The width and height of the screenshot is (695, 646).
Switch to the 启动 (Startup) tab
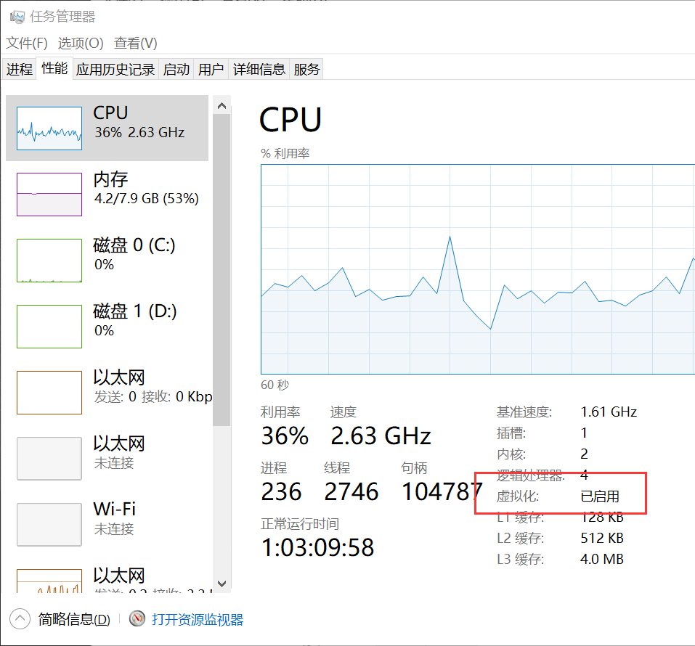[x=176, y=68]
